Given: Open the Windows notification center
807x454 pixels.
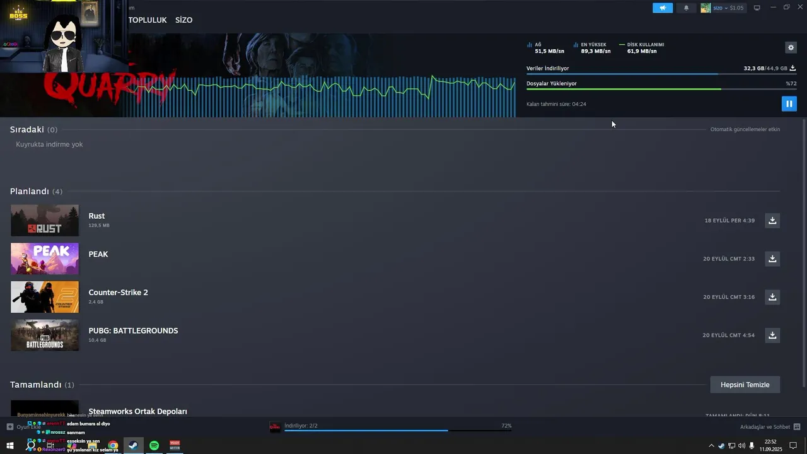Looking at the screenshot, I should pos(793,446).
